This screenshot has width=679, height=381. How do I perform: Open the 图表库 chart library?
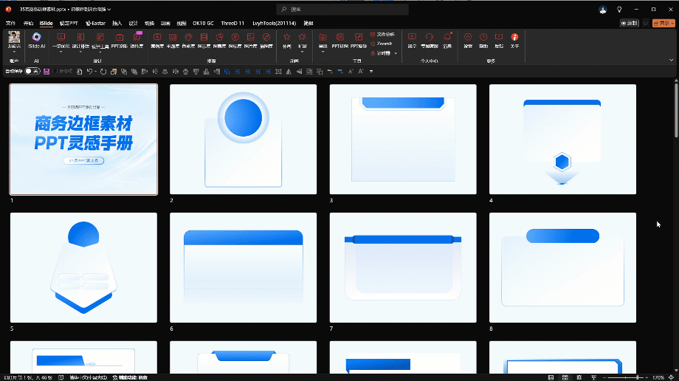[219, 41]
